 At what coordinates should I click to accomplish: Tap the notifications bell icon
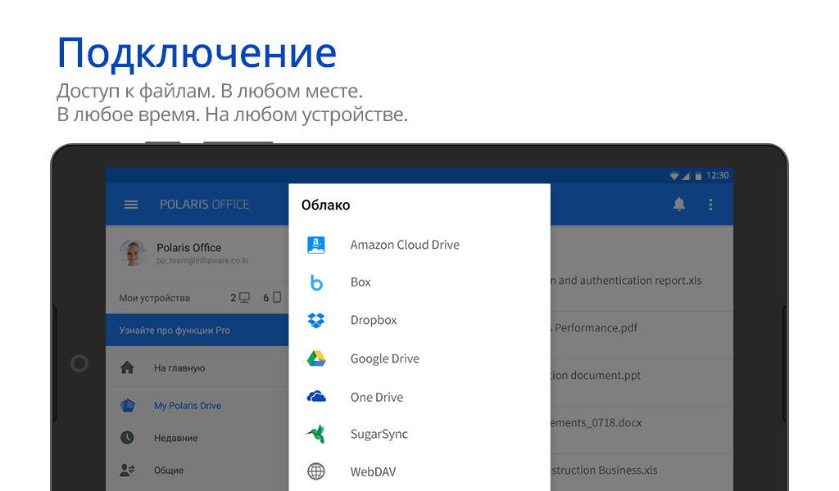tap(678, 205)
